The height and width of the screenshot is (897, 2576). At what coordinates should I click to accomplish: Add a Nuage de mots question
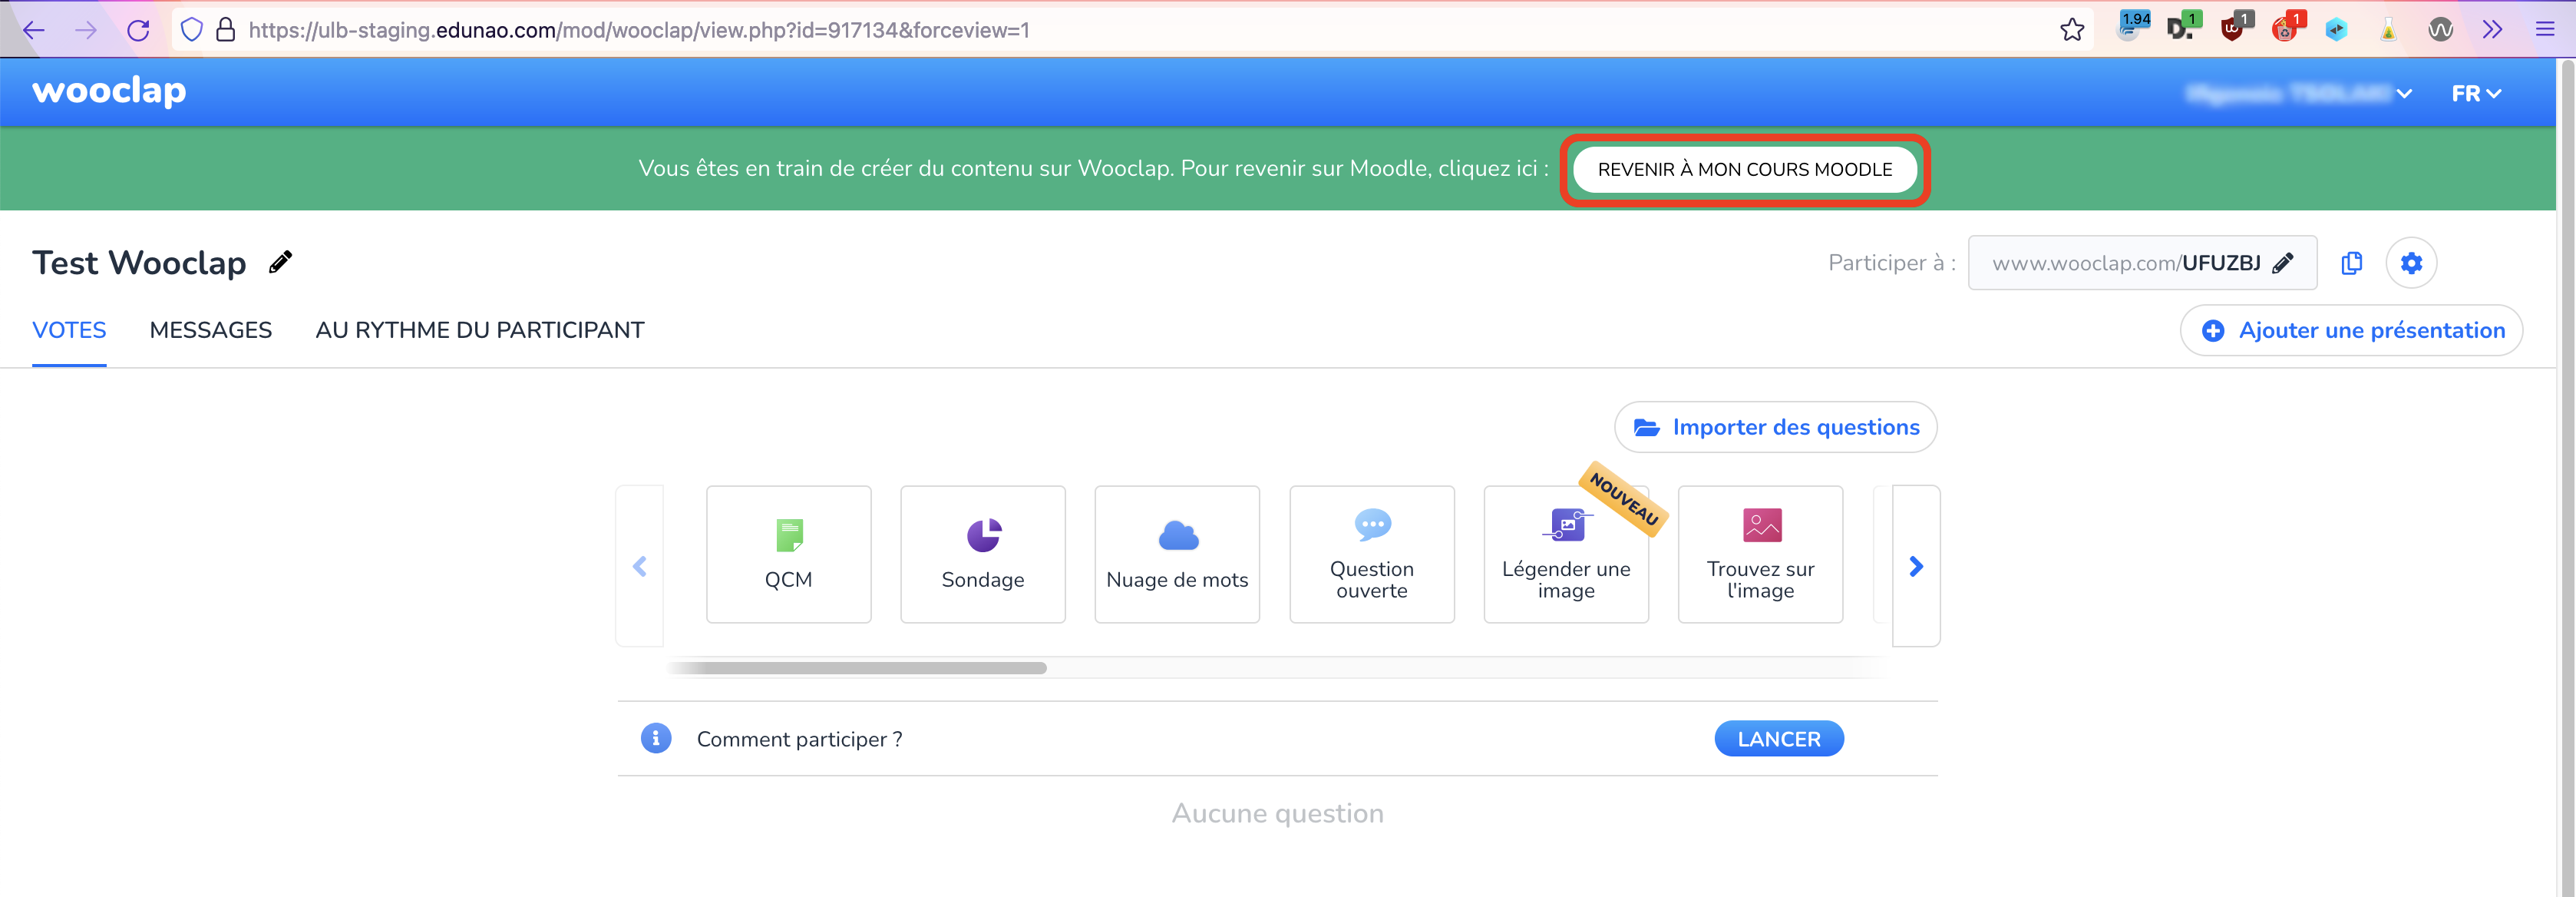tap(1177, 554)
